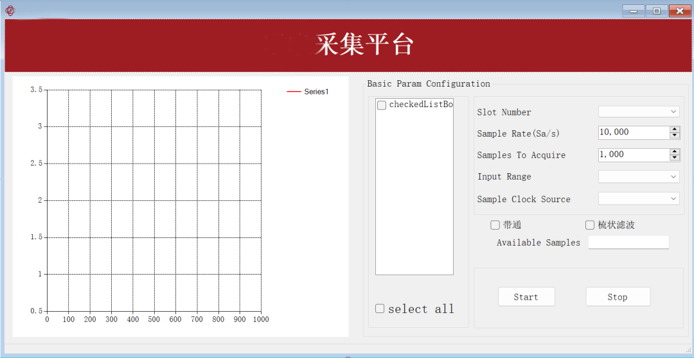Click the 1000 x-axis label on chart

click(260, 320)
